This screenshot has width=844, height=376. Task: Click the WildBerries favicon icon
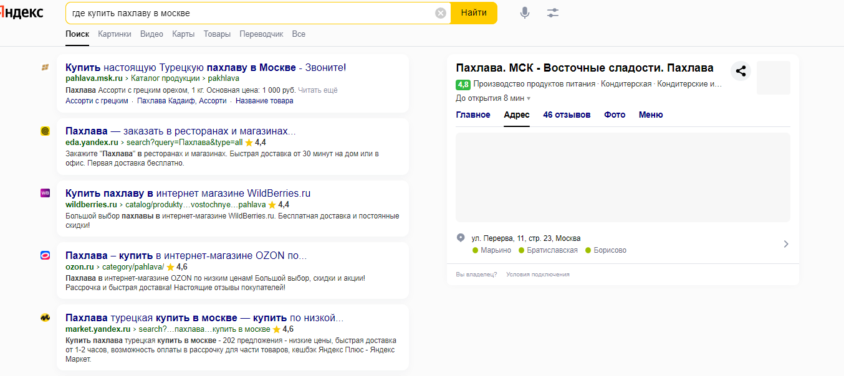(x=46, y=193)
